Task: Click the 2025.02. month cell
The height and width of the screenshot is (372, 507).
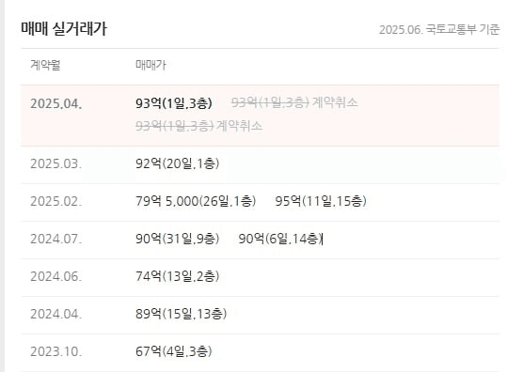Action: click(x=55, y=201)
